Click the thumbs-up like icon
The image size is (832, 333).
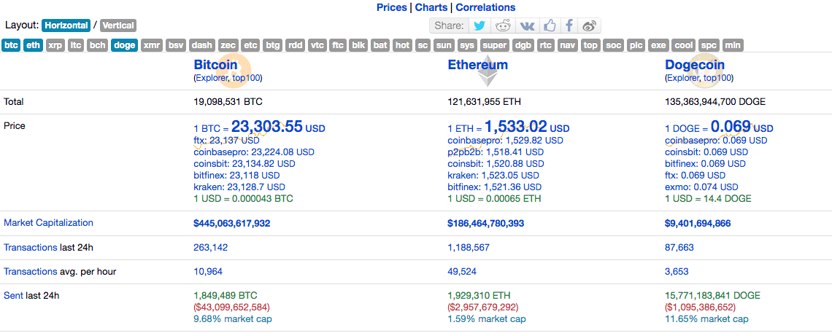click(x=549, y=26)
